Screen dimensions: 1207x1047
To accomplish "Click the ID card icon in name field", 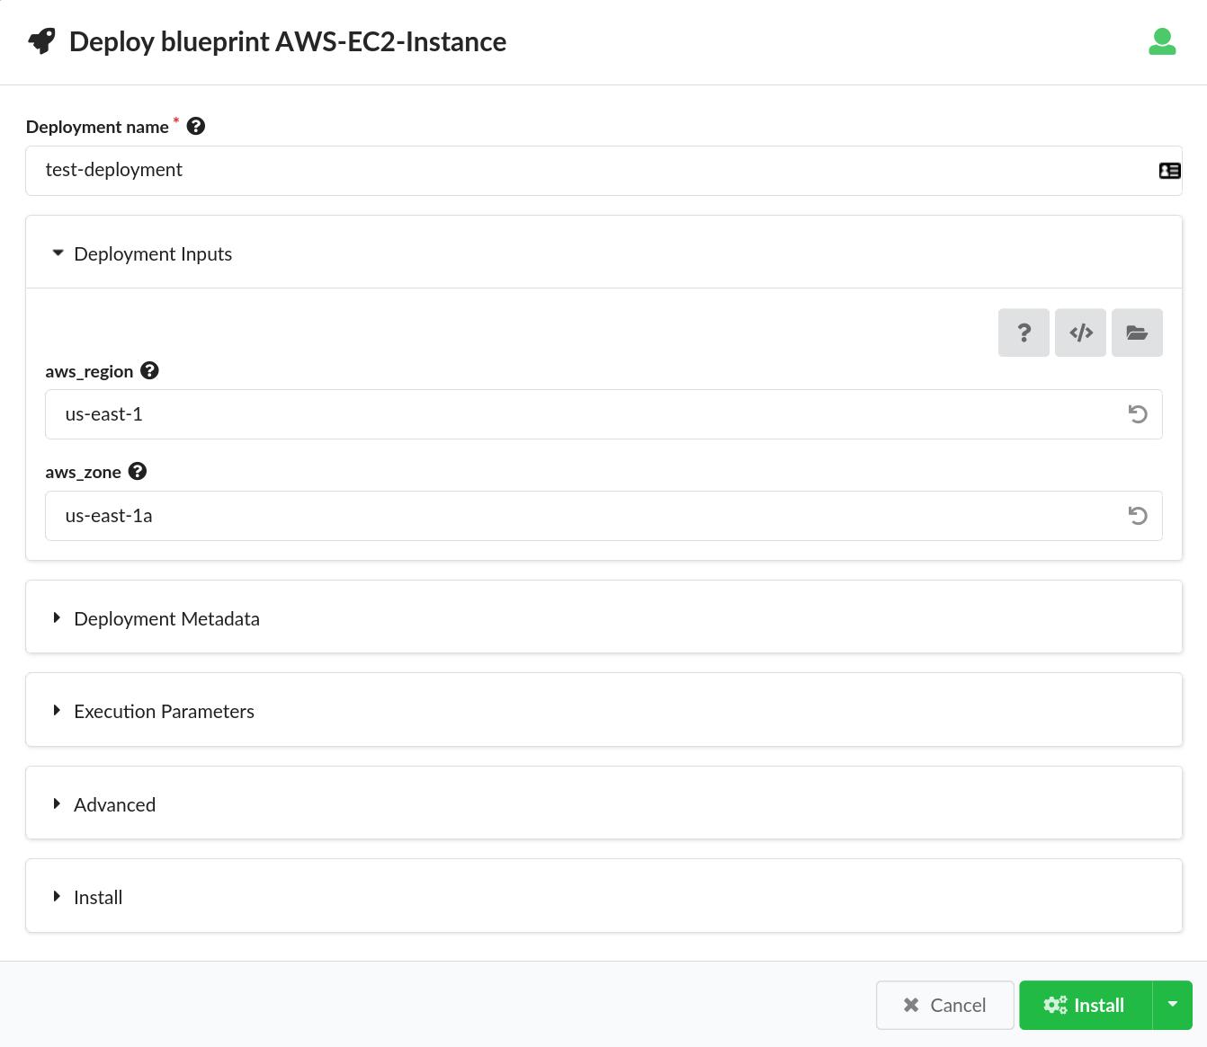I will click(x=1169, y=171).
